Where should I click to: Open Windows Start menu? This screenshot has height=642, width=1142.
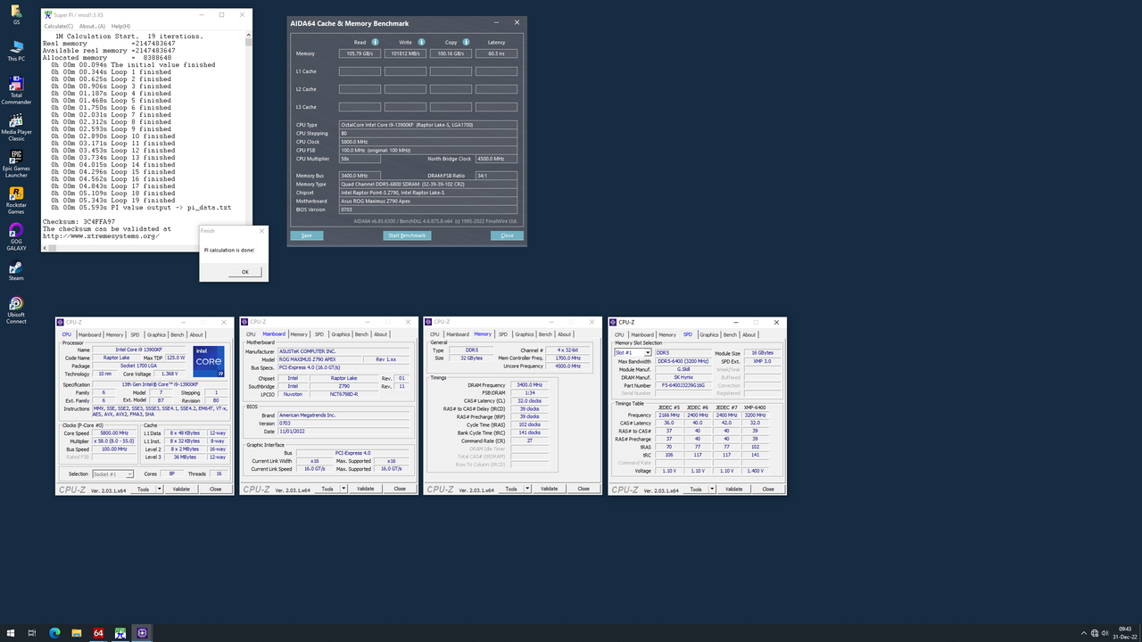[11, 633]
